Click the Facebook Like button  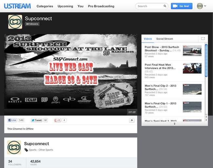12,120
